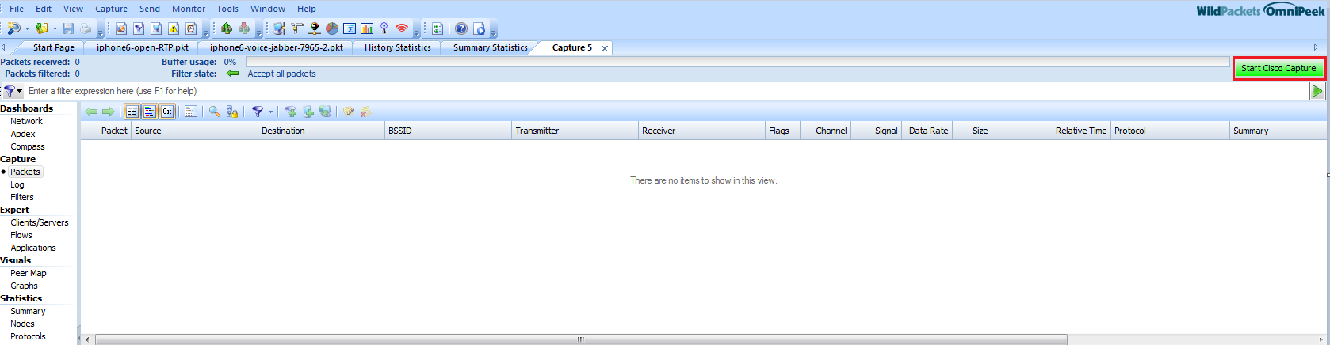Expand dropdown arrow next to open folder icon
The height and width of the screenshot is (345, 1330).
(55, 29)
